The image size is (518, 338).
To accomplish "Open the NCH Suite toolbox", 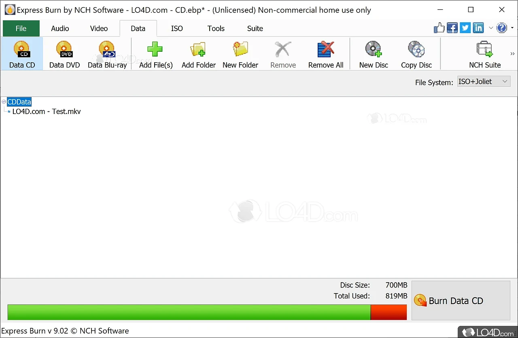I will click(x=485, y=54).
